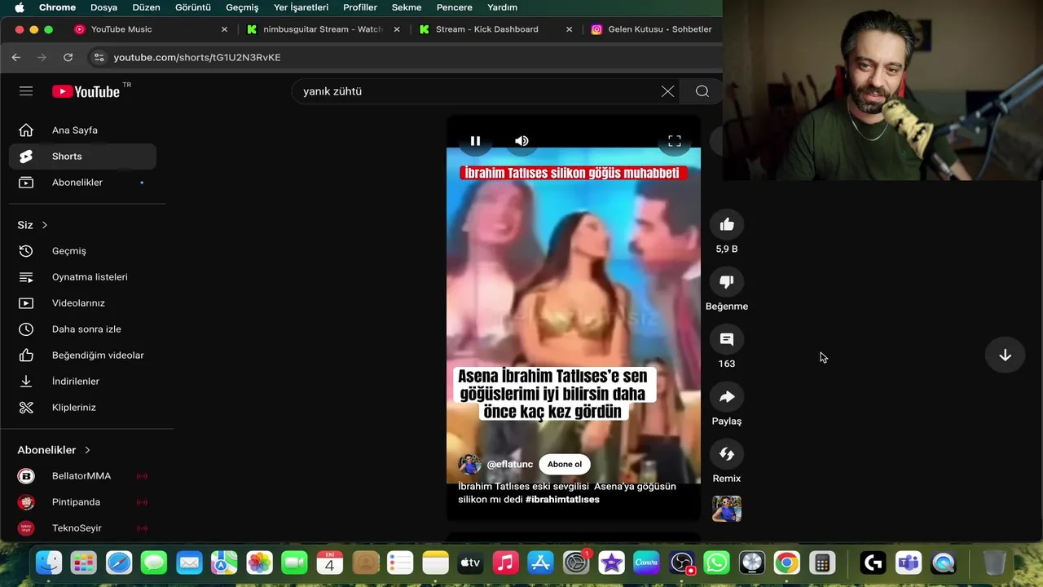Open Ana Sayfa in sidebar
The image size is (1043, 587).
pos(82,130)
